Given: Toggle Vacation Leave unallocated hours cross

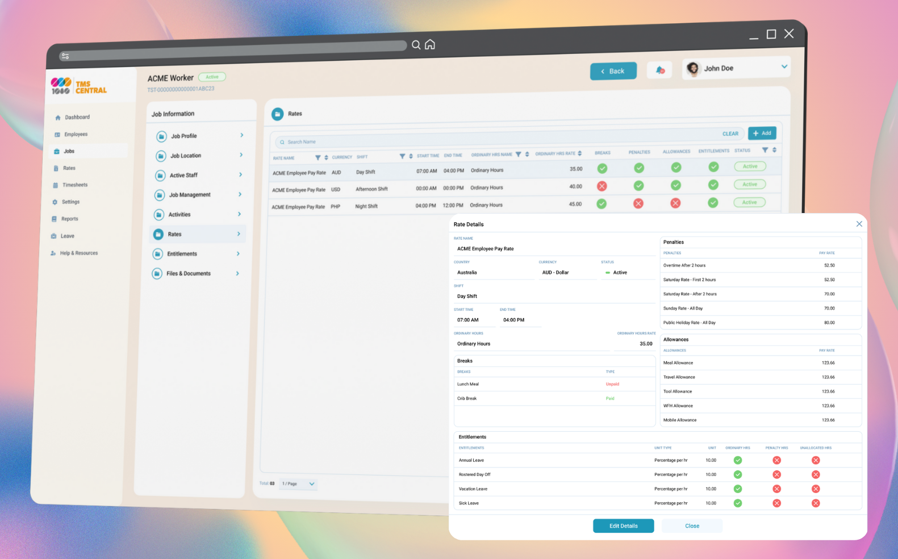Looking at the screenshot, I should pyautogui.click(x=816, y=489).
